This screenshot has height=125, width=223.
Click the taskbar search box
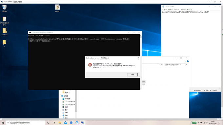(26, 123)
